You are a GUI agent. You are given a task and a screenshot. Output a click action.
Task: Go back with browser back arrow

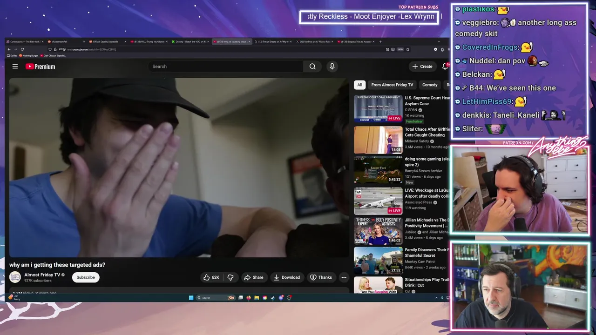(9, 49)
